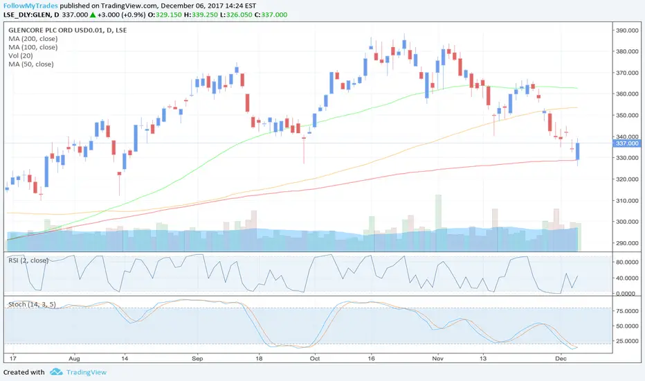Click the 330.000 price axis label
The width and height of the screenshot is (645, 381).
pyautogui.click(x=627, y=158)
